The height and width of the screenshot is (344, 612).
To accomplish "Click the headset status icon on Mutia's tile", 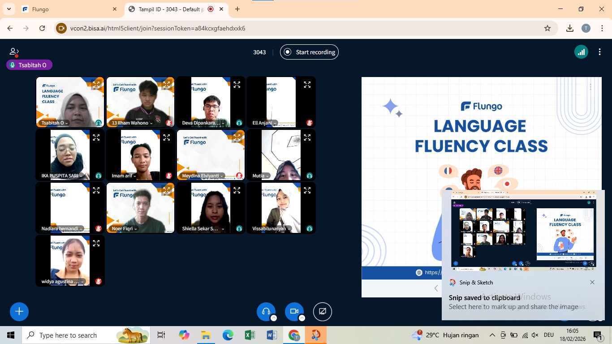I will point(310,176).
